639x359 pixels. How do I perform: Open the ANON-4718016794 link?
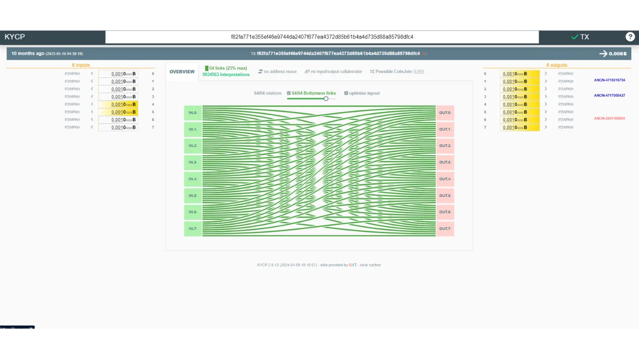609,80
